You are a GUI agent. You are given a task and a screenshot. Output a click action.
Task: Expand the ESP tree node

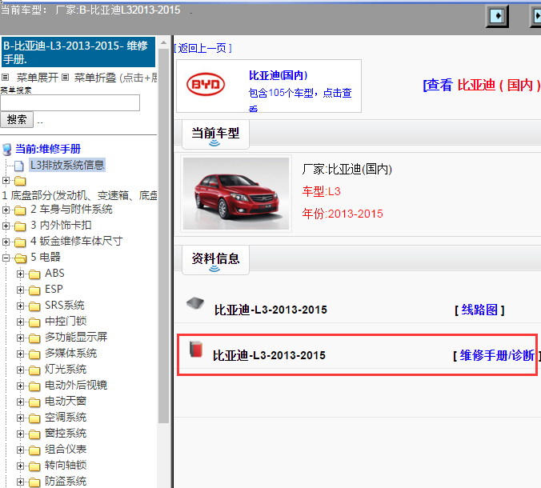[x=20, y=290]
